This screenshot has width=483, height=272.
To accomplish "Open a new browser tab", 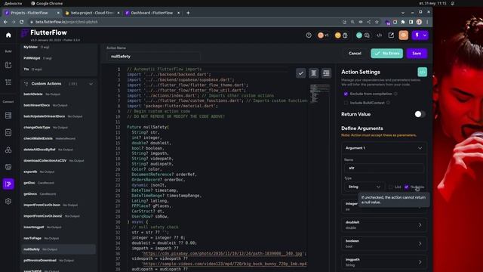I will click(x=188, y=13).
